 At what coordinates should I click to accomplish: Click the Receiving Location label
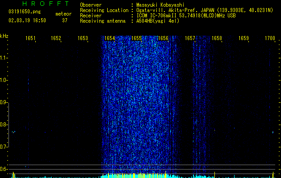click(x=104, y=10)
